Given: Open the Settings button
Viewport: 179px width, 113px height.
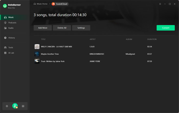Looking at the screenshot, I should (81, 28).
